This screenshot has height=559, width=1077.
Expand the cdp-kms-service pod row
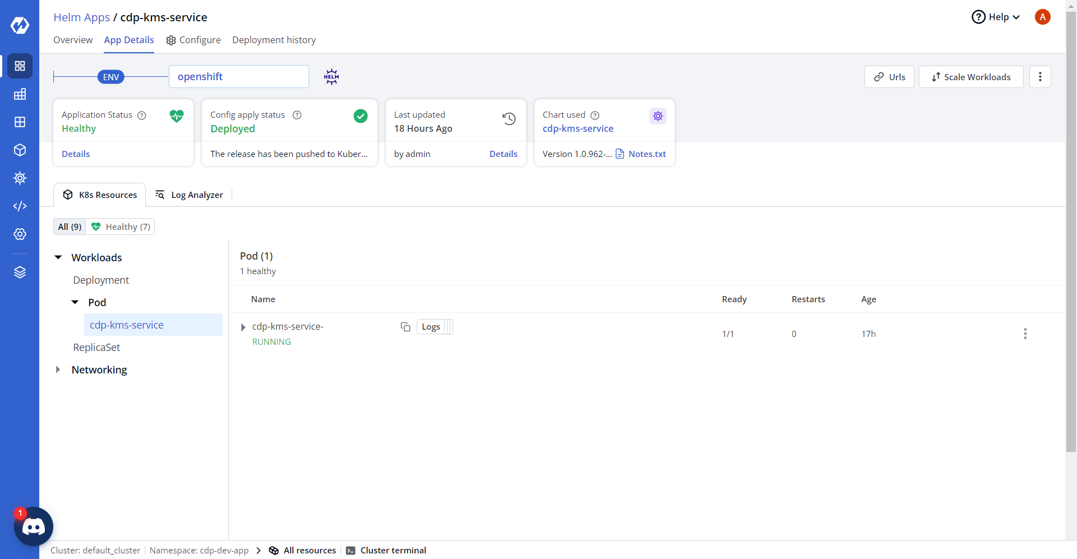click(243, 327)
